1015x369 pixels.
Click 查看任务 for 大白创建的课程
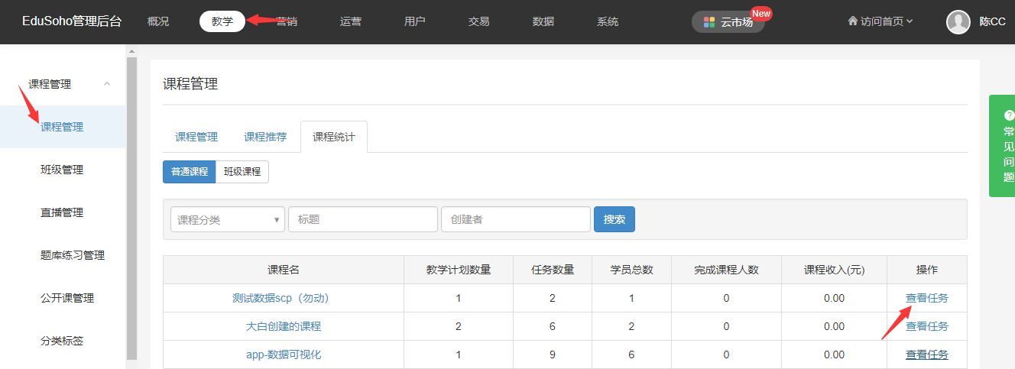point(926,326)
